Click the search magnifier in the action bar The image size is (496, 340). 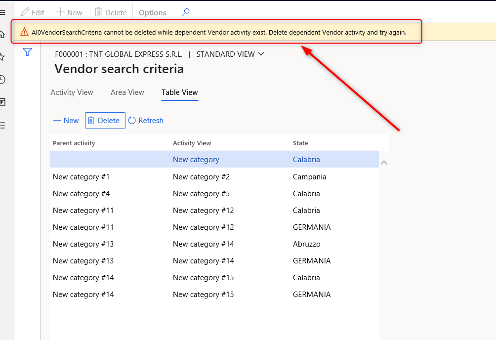(186, 12)
